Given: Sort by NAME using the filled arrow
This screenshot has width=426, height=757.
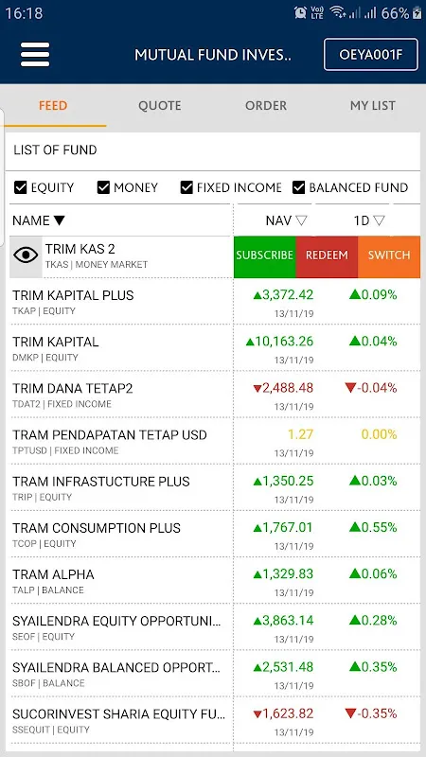Looking at the screenshot, I should tap(59, 220).
